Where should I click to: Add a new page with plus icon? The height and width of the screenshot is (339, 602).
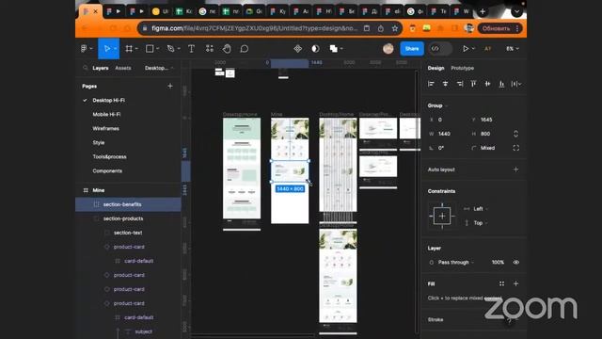[x=170, y=86]
